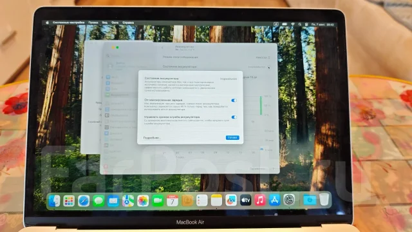Toggle the Оптимизированная зарядка switch
Viewport: 412px width, 232px height.
click(x=234, y=101)
